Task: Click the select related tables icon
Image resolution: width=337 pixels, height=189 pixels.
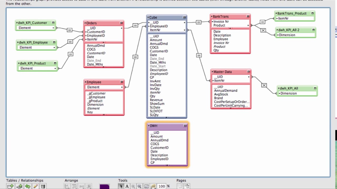Action: click(153, 186)
